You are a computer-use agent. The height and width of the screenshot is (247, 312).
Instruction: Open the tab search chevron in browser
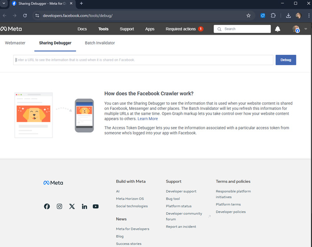[x=4, y=4]
